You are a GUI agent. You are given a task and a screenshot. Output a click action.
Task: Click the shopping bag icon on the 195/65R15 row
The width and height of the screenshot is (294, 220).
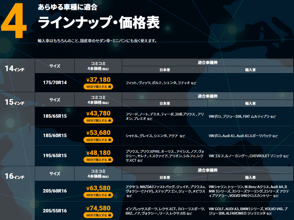pos(110,159)
